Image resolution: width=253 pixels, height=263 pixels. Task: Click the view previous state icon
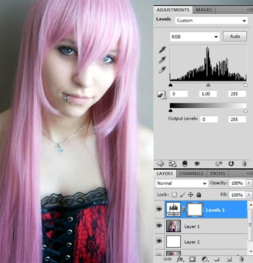click(x=218, y=164)
